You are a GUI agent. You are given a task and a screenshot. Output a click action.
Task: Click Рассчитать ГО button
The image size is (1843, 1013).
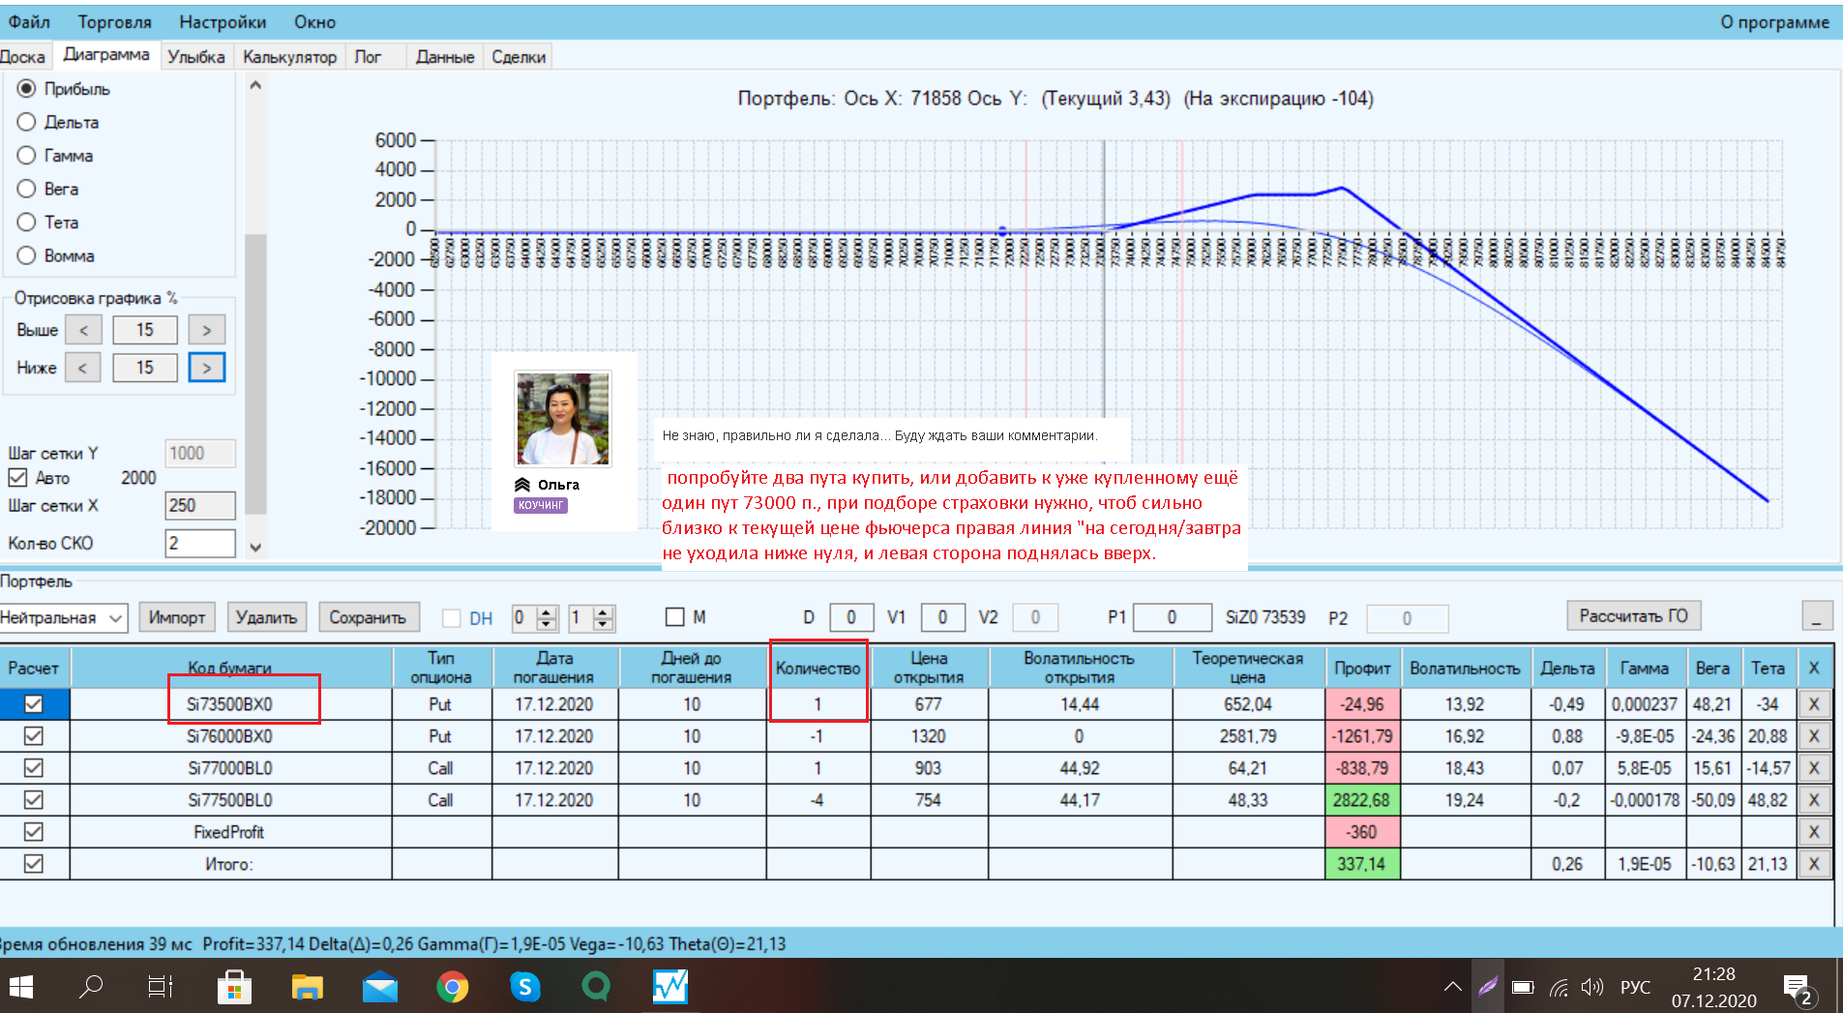point(1633,616)
